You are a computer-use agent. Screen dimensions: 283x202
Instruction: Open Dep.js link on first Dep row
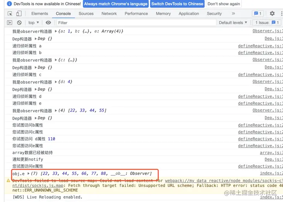(274, 38)
